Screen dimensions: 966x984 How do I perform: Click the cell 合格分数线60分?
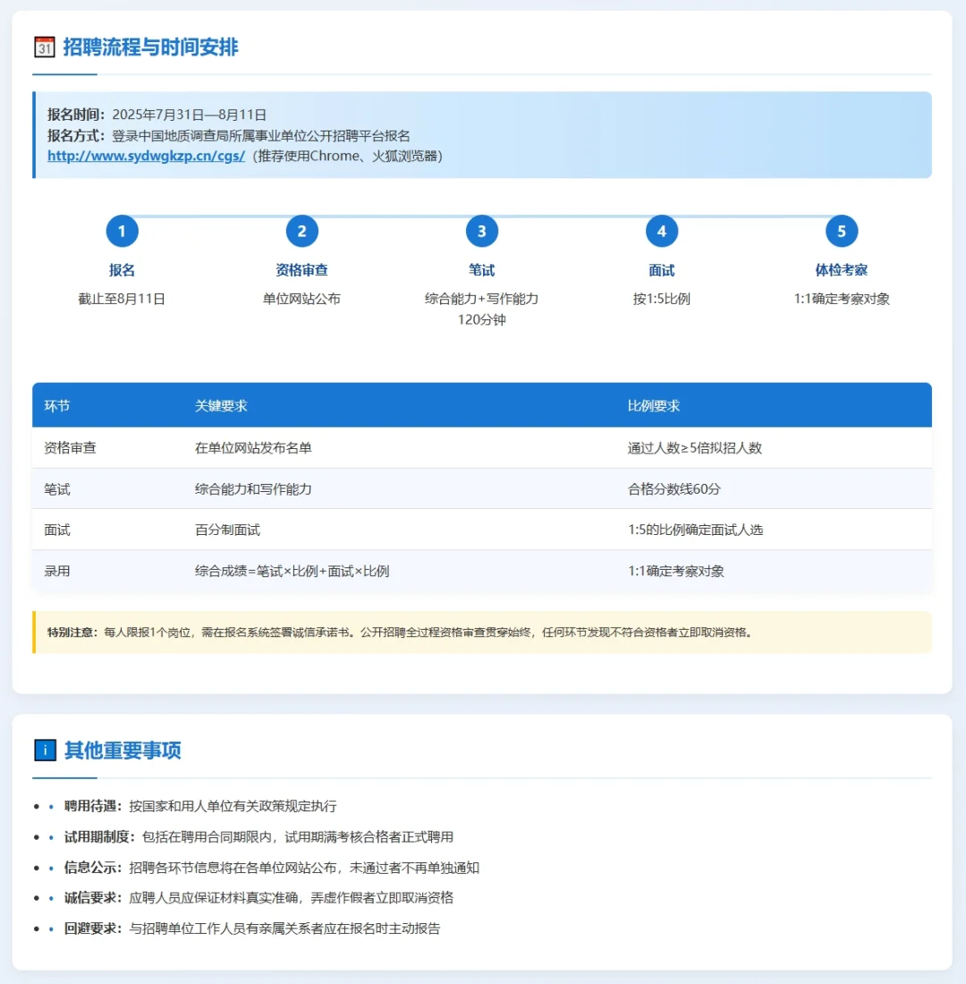point(674,489)
